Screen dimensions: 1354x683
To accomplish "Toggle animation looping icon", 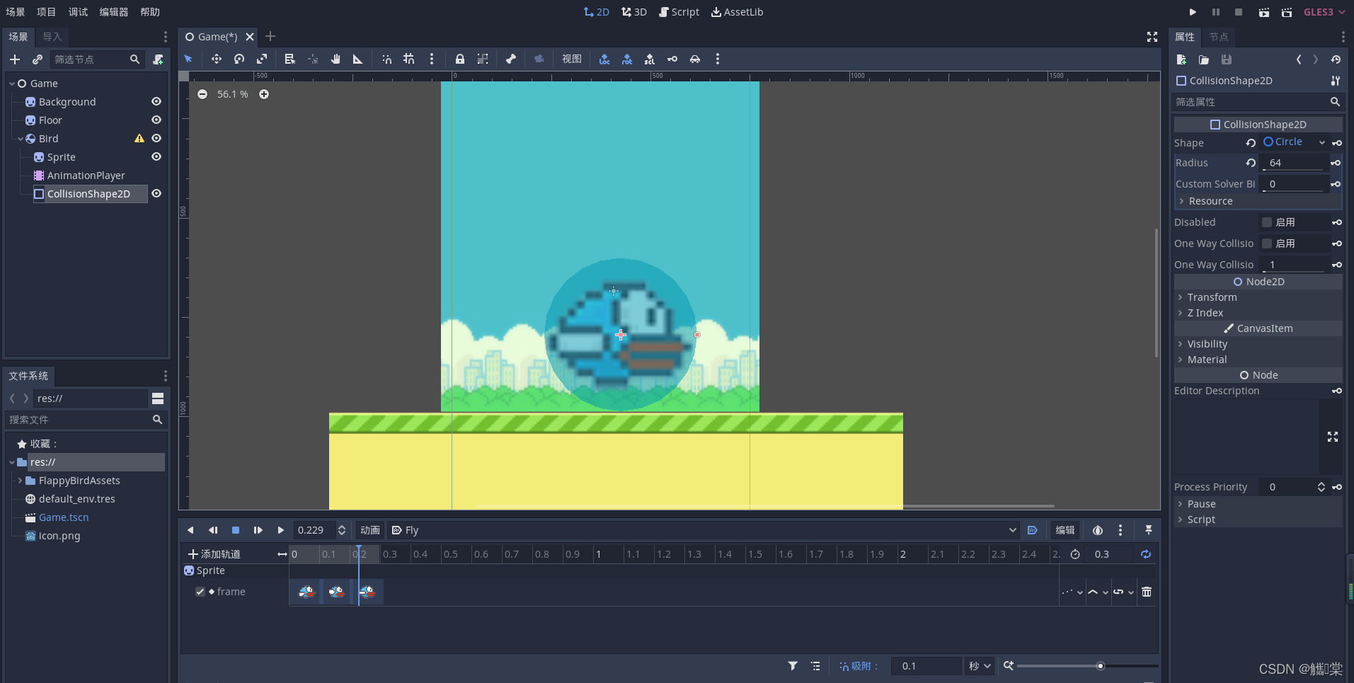I will pos(1146,554).
